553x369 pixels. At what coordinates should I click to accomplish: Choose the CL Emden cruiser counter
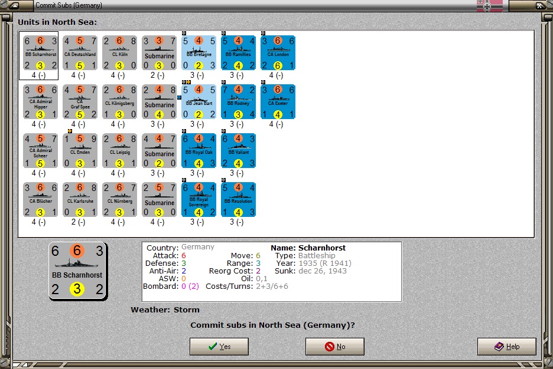click(80, 150)
